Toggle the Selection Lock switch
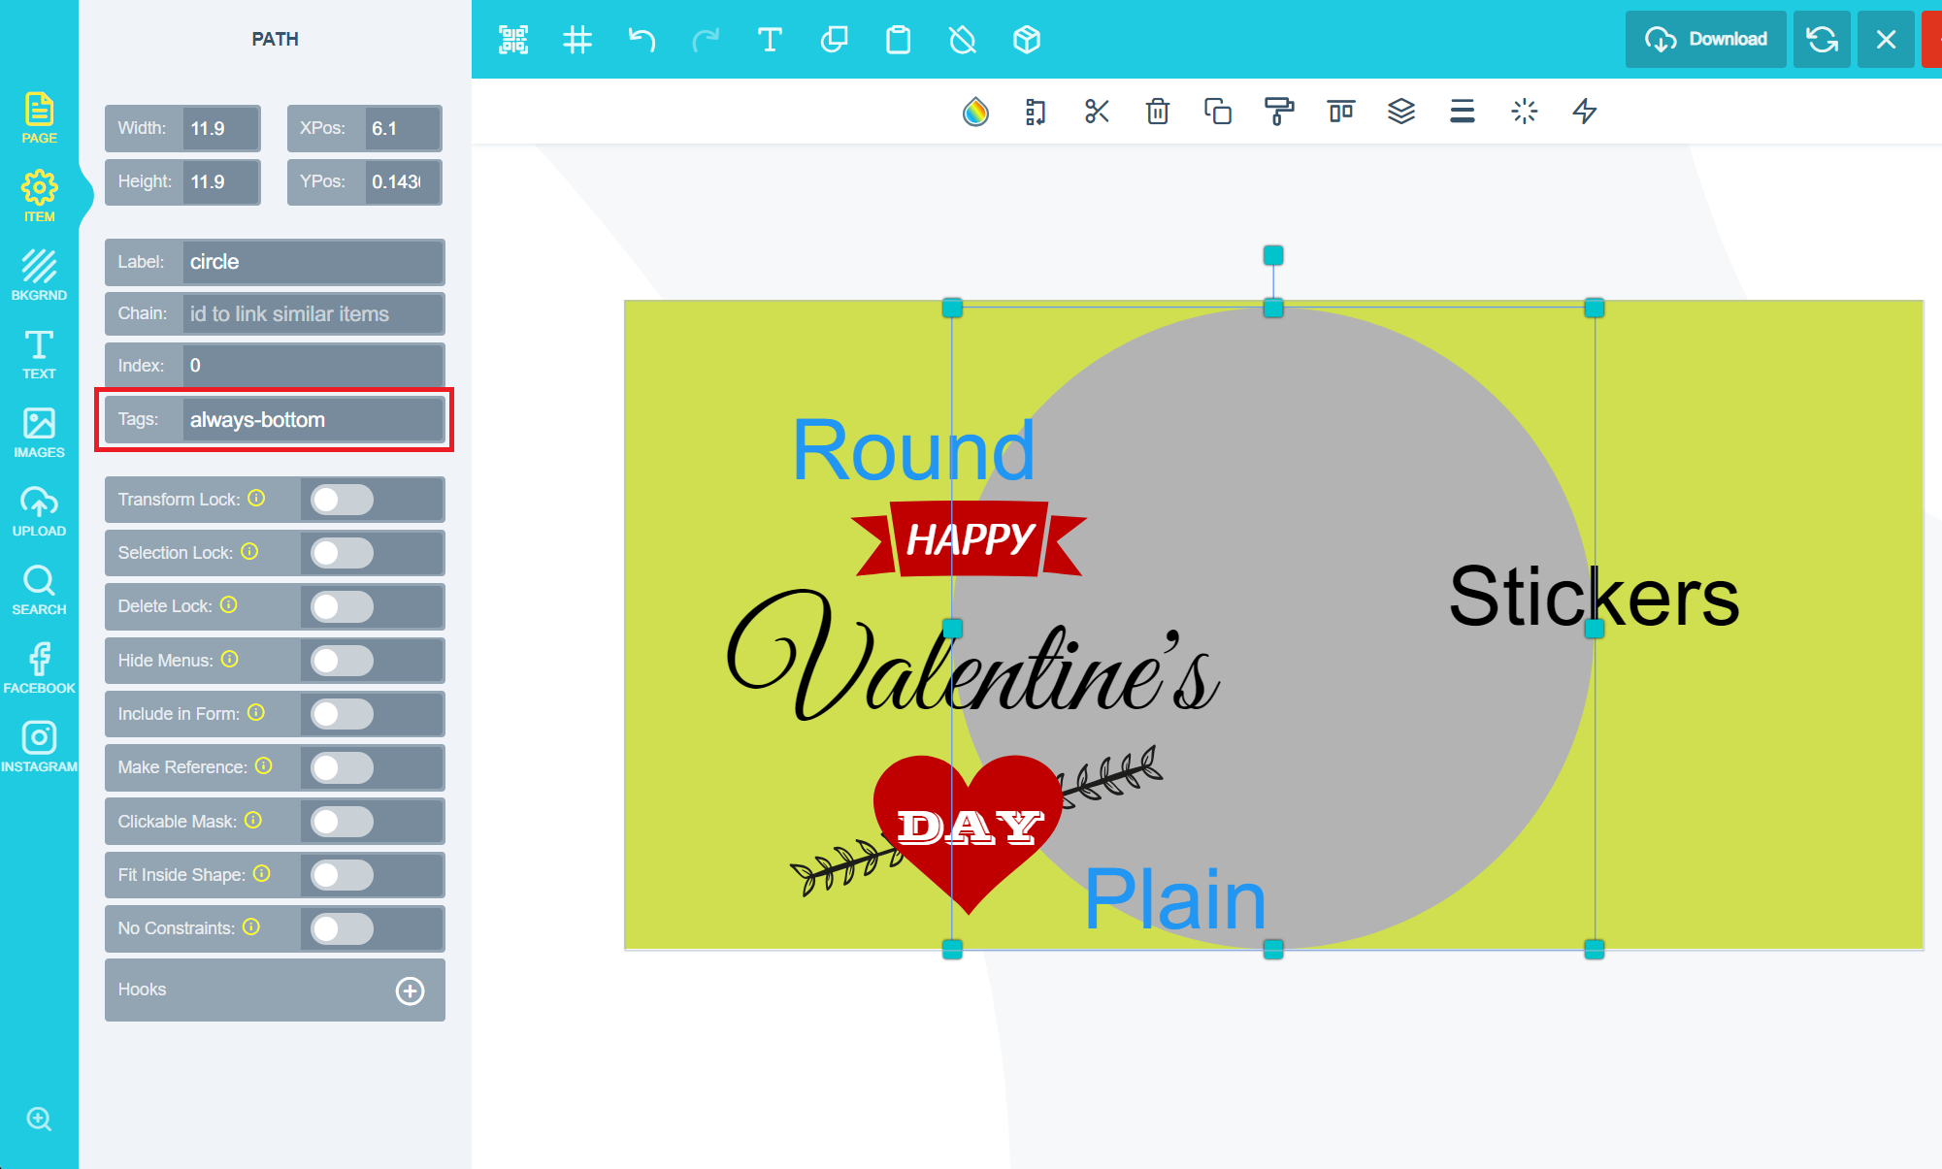 point(342,553)
